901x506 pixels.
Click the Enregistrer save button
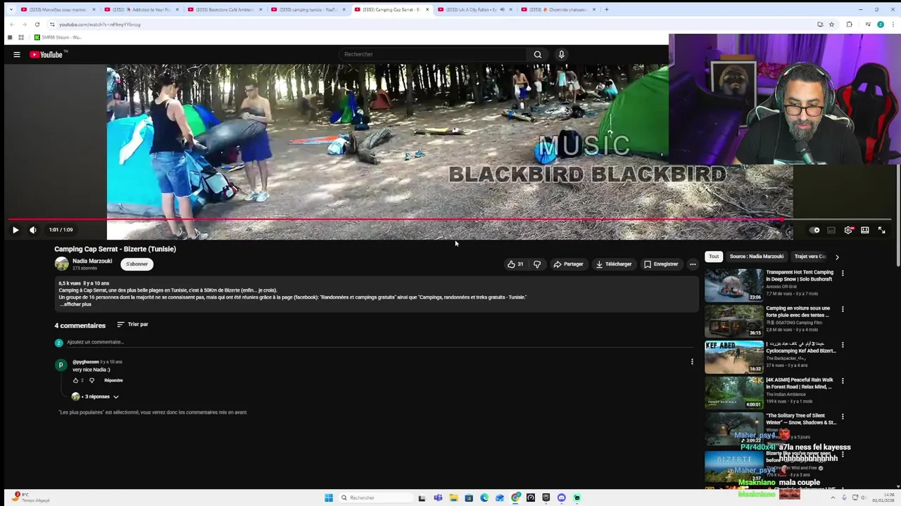click(661, 264)
